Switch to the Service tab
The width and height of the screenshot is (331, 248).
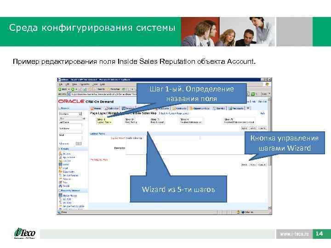tap(219, 108)
